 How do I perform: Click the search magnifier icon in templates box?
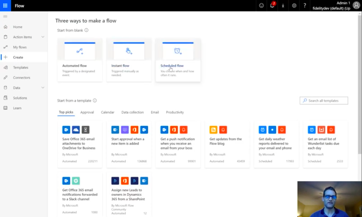pos(305,100)
